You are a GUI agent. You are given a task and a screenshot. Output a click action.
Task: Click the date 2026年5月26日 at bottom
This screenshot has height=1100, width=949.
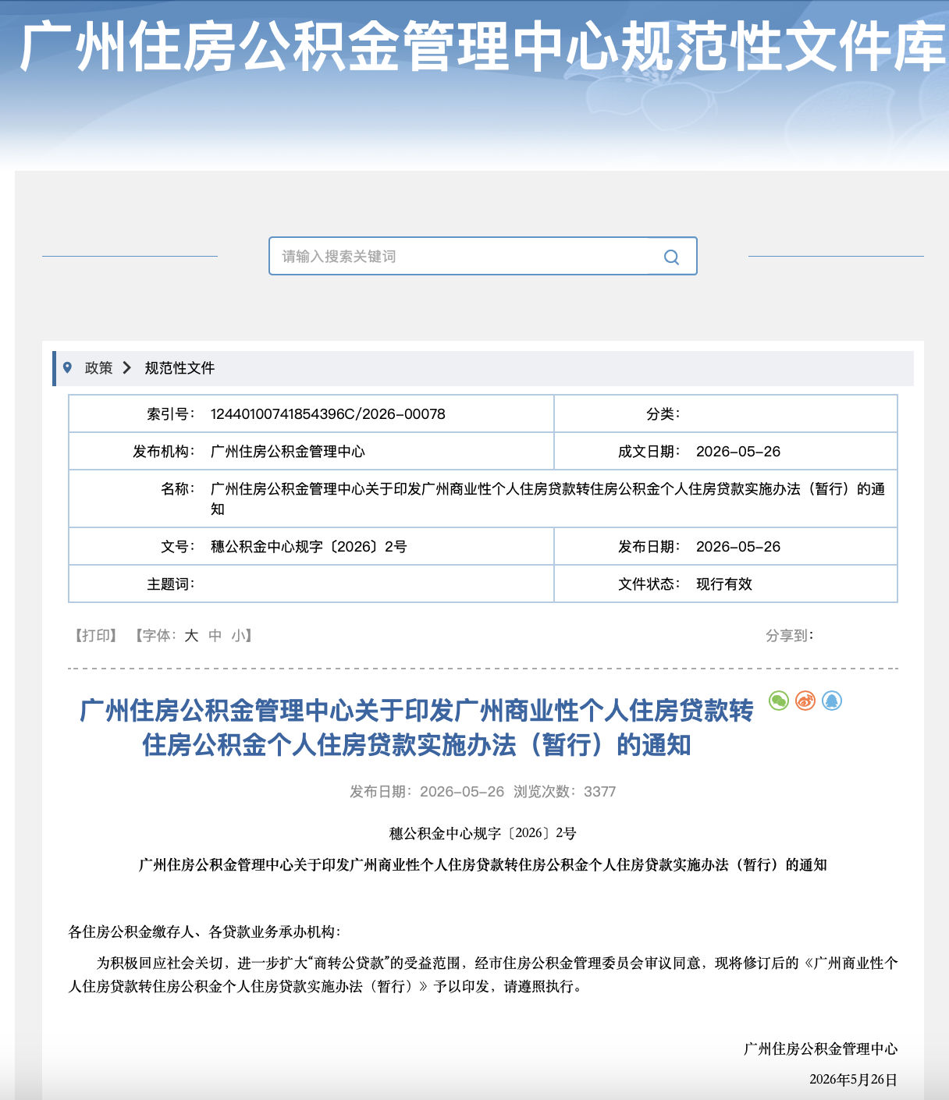tap(854, 1080)
